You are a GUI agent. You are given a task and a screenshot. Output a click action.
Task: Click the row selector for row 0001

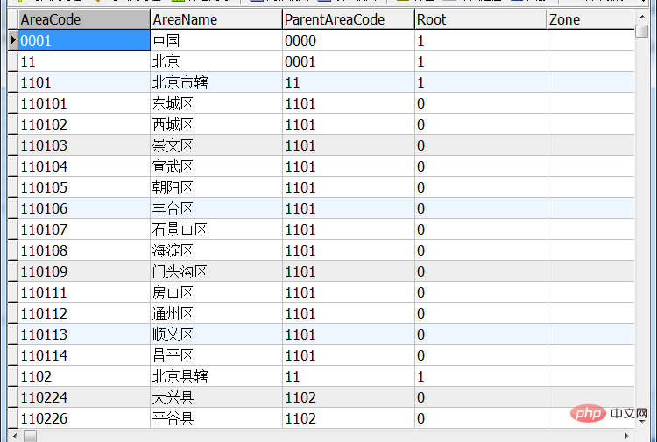coord(13,40)
